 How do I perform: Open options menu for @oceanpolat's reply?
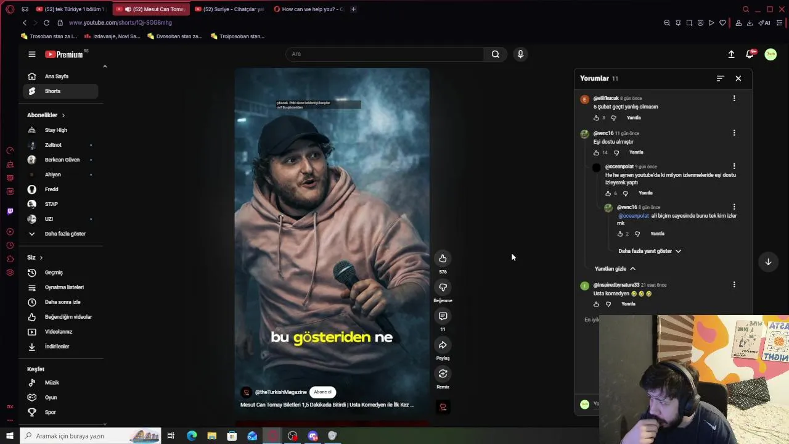[x=734, y=166]
